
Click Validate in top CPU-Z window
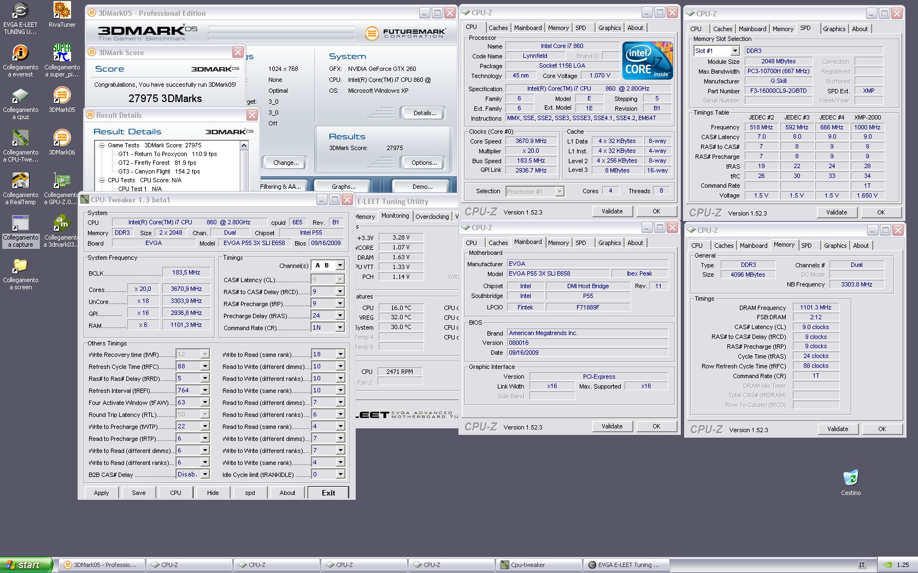pyautogui.click(x=612, y=211)
